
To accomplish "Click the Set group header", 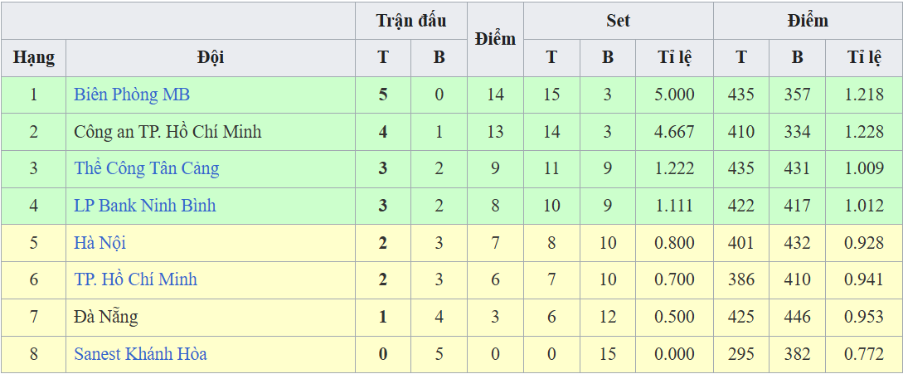I will point(618,21).
